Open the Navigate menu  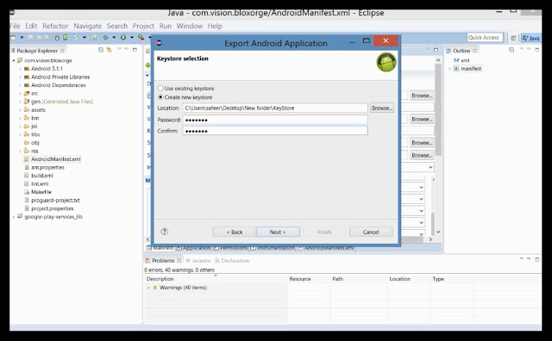coord(87,26)
